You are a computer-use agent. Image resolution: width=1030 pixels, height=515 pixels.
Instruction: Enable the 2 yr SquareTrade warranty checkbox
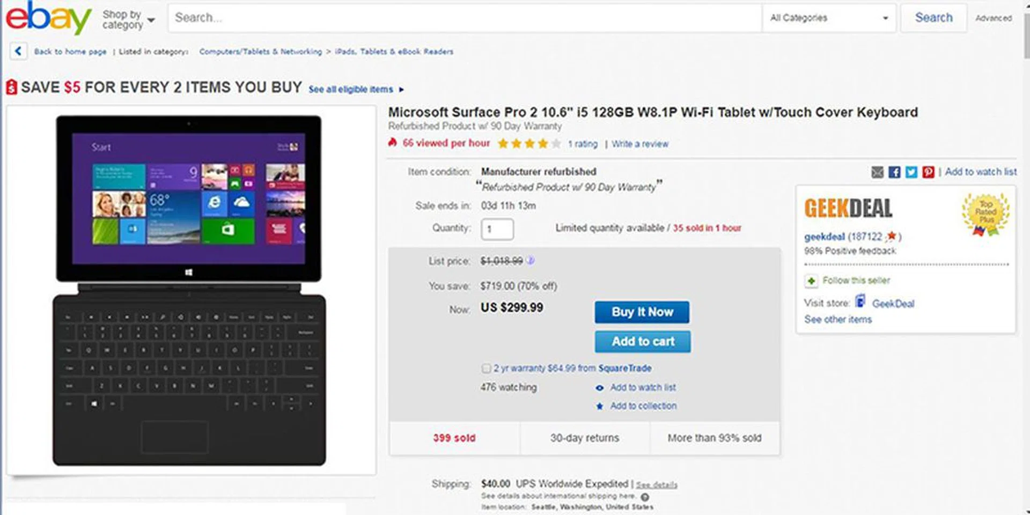(x=486, y=369)
